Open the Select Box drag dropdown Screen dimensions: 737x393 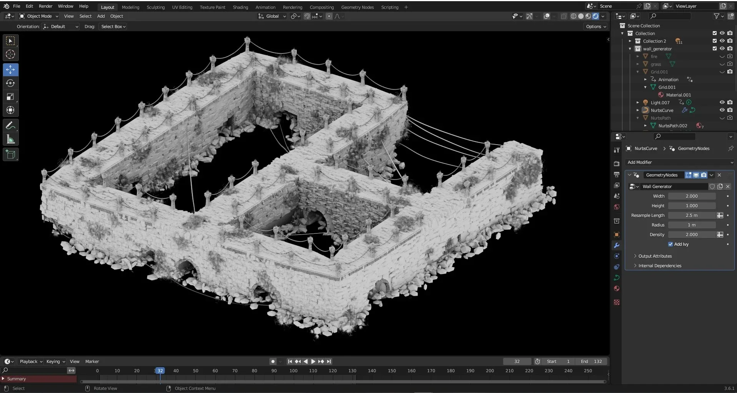click(x=113, y=27)
